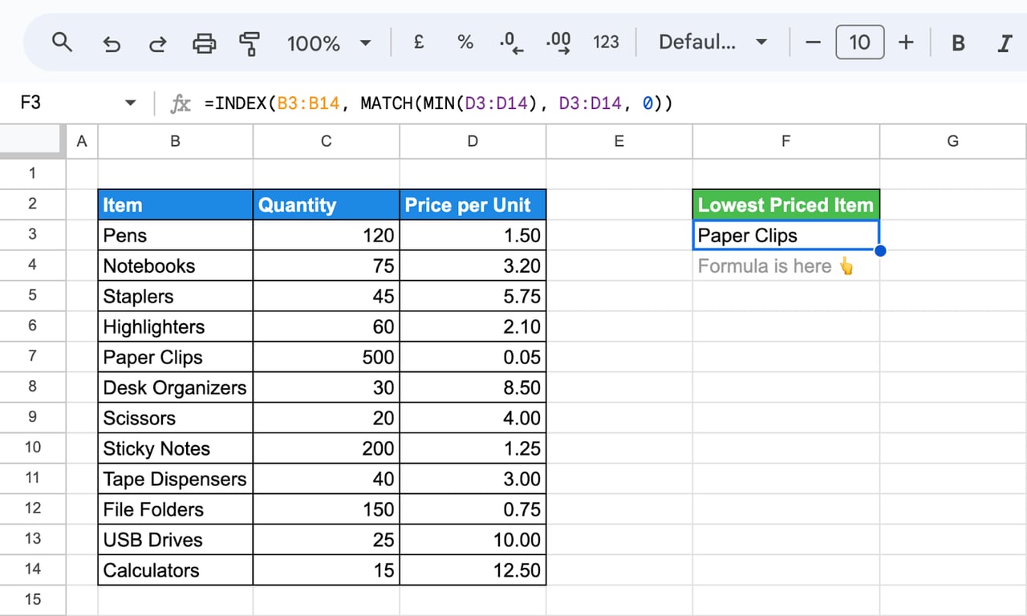Select the USB Drives cell

pyautogui.click(x=175, y=540)
